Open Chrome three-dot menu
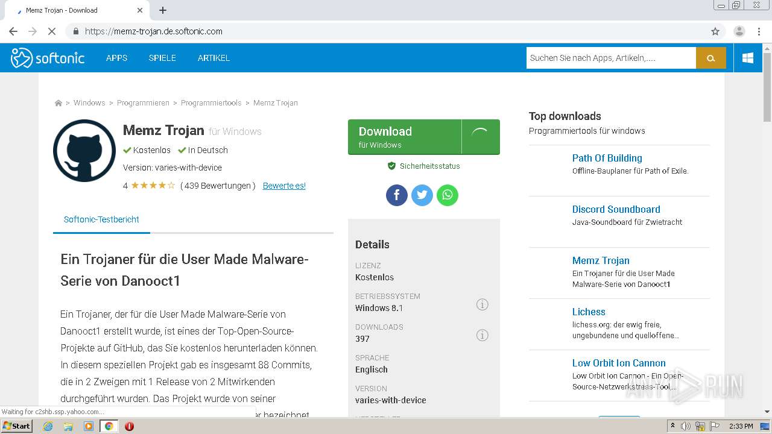Screen dimensions: 772x434 click(759, 31)
